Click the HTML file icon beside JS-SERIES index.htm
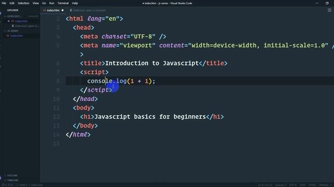 click(8, 36)
